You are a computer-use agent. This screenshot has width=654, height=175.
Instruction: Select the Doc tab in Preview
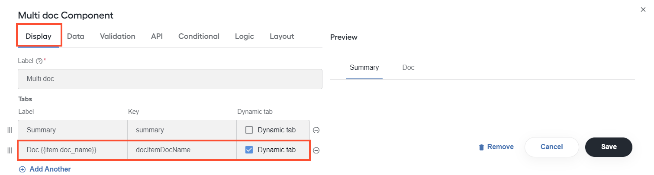click(x=408, y=68)
